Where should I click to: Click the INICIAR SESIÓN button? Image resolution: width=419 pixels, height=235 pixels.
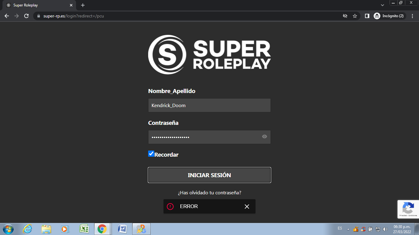tap(209, 175)
